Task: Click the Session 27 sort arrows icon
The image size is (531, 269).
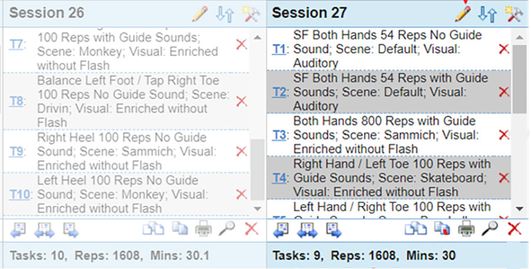Action: (x=487, y=15)
